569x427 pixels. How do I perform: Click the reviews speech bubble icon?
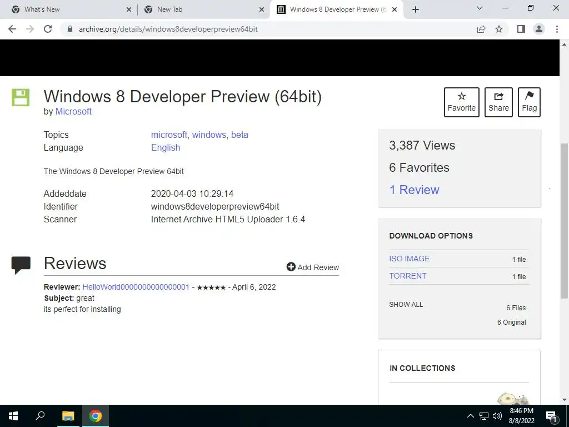click(21, 265)
